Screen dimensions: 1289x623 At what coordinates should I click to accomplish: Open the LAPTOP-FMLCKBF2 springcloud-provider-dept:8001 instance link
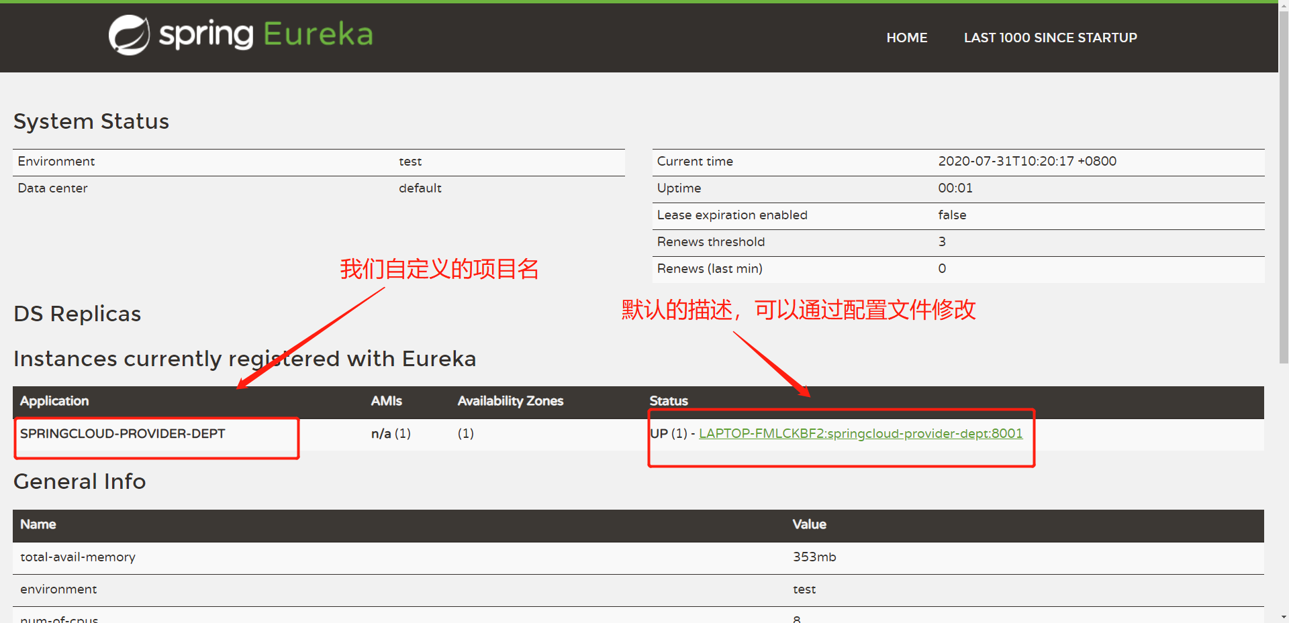click(x=860, y=434)
